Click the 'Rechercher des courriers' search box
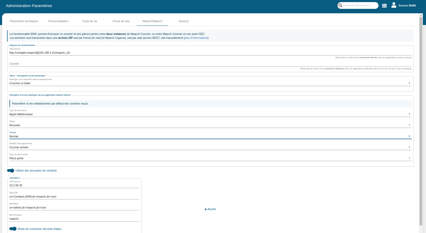Viewport: 426px width, 233px height. pos(360,5)
